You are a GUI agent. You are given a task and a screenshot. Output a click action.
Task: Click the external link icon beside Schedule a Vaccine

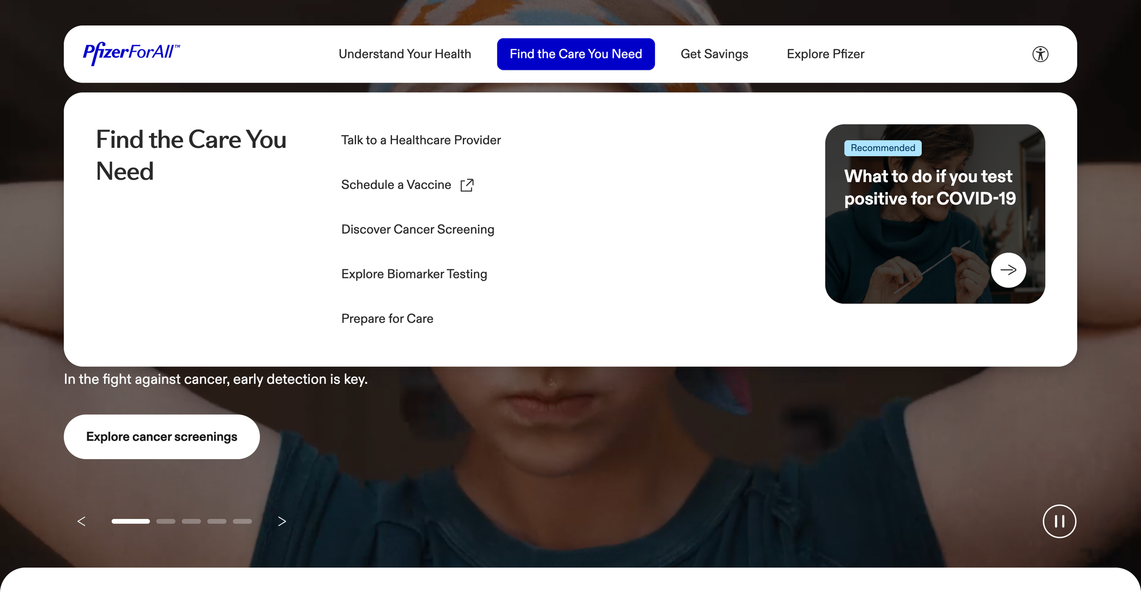467,185
